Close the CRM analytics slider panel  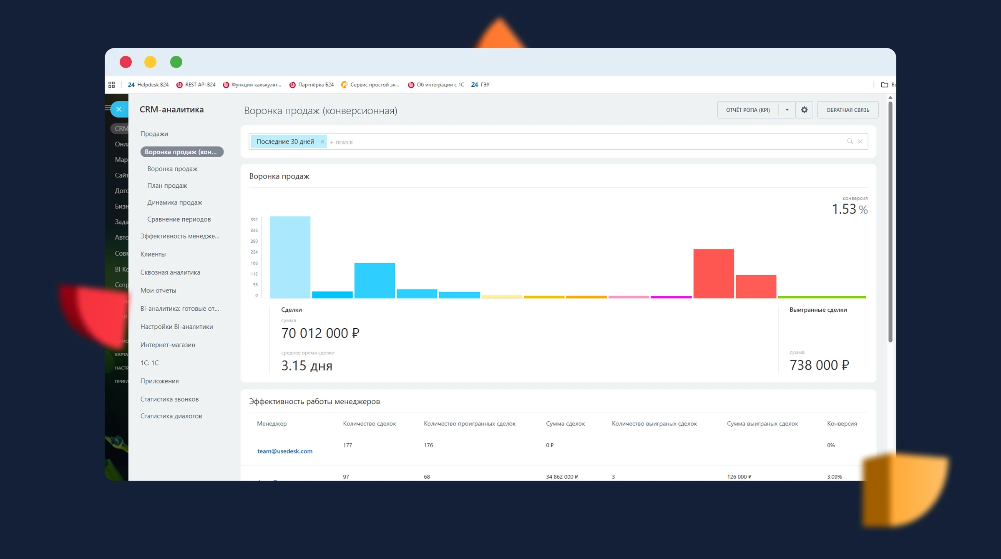point(119,109)
